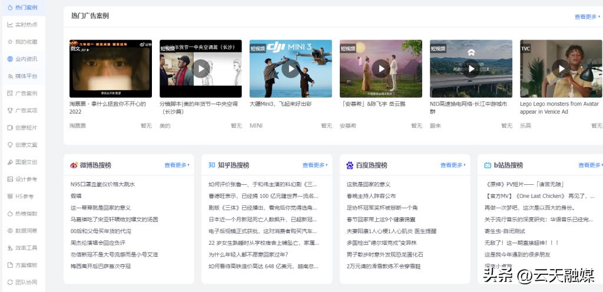
Task: Click the Baidu paw logo icon
Action: pyautogui.click(x=350, y=165)
